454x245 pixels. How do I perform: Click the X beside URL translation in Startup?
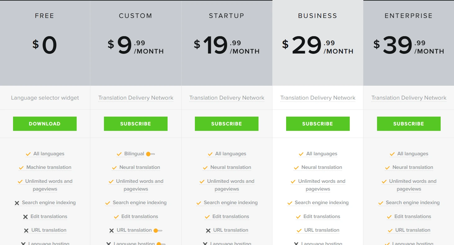208,230
